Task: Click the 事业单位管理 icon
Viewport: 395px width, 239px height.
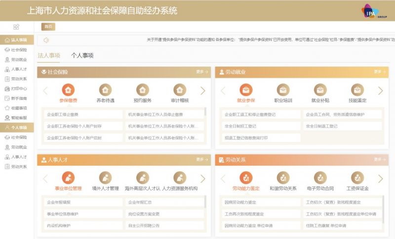Action: coord(68,178)
